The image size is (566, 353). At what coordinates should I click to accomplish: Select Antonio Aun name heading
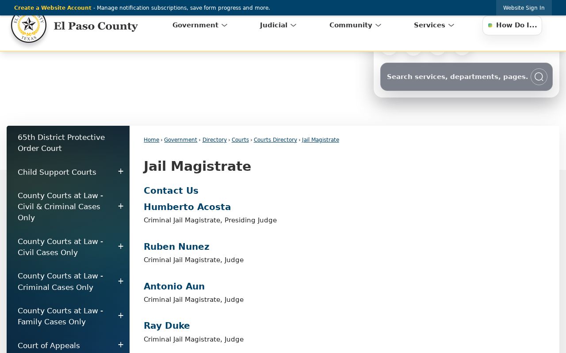(x=174, y=286)
